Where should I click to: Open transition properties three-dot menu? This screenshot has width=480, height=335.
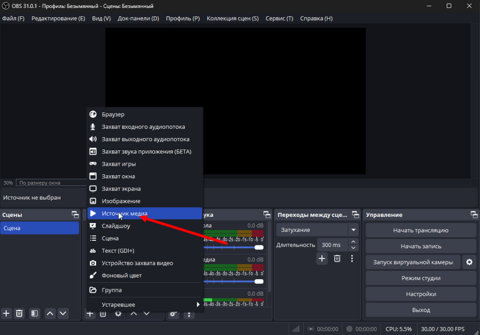point(352,258)
